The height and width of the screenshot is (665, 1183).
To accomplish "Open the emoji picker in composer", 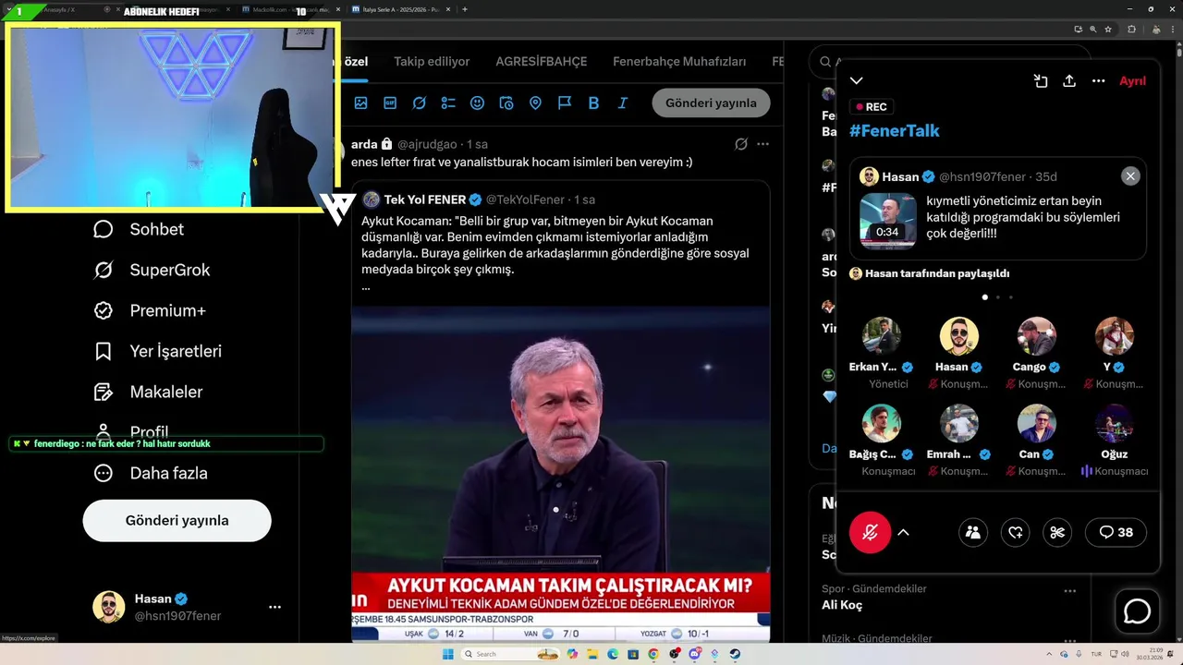I will click(x=477, y=103).
